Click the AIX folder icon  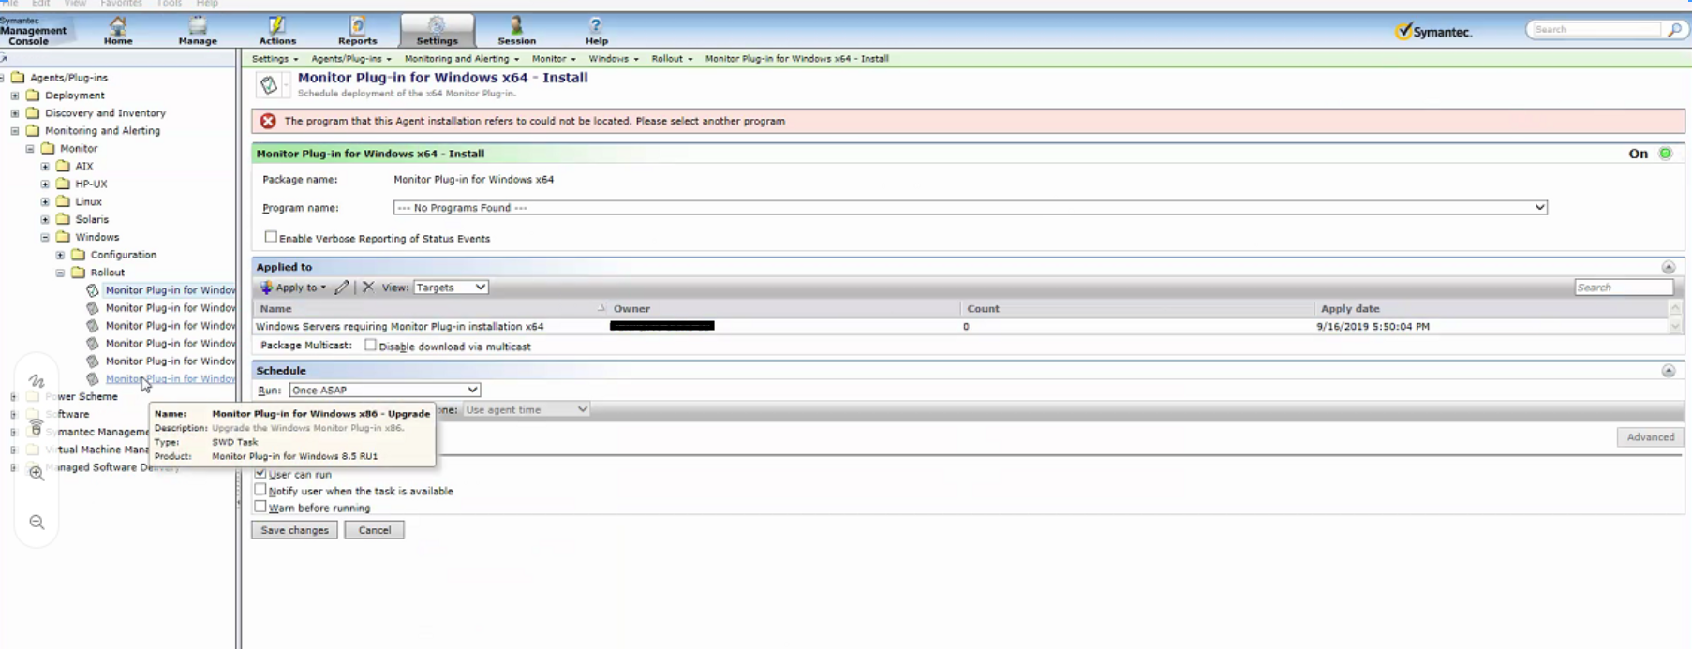point(63,166)
